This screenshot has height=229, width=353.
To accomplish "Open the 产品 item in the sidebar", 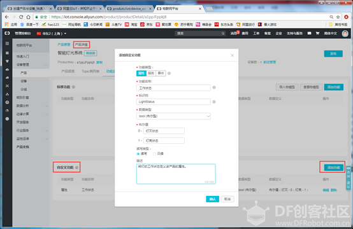I will (x=24, y=73).
